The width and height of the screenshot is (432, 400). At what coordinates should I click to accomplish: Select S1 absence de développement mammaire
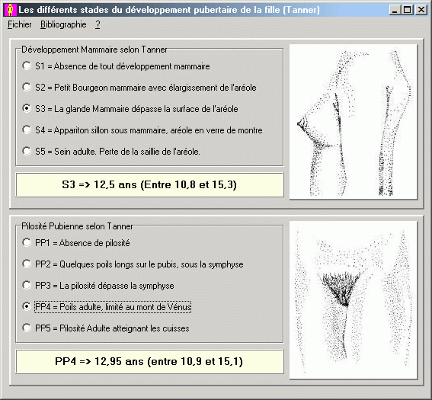tap(116, 66)
